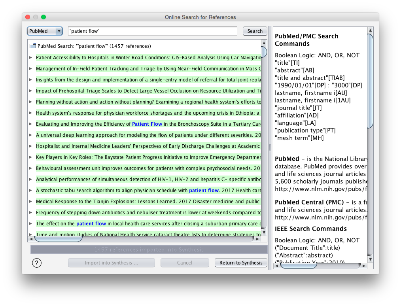
Task: Click the "publication type"[PT] command text
Action: point(305,130)
